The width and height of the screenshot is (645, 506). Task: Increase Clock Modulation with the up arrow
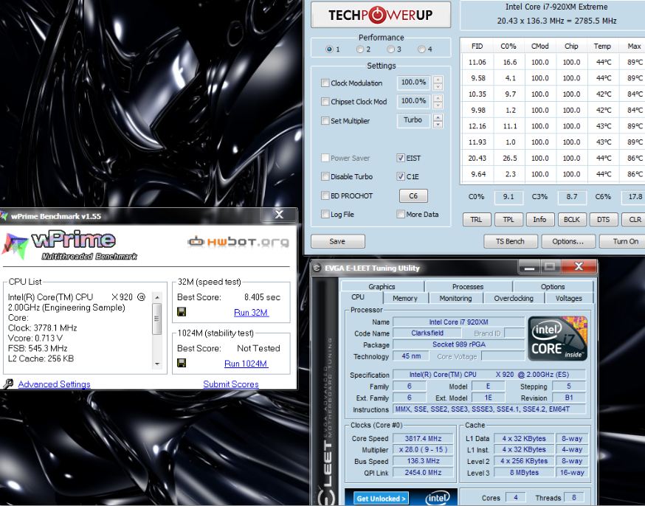[x=438, y=80]
